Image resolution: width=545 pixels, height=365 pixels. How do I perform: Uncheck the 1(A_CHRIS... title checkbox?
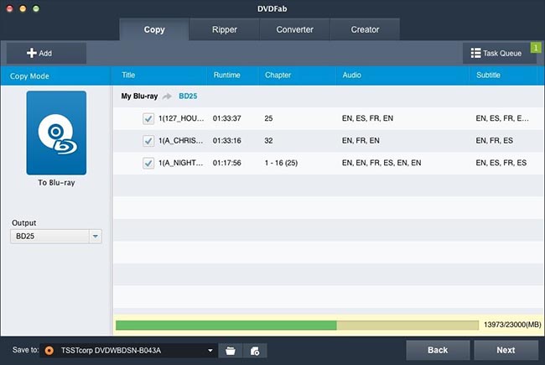(148, 141)
